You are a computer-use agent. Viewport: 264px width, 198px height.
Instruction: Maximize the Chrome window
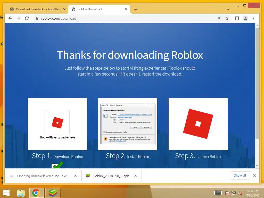coord(245,6)
